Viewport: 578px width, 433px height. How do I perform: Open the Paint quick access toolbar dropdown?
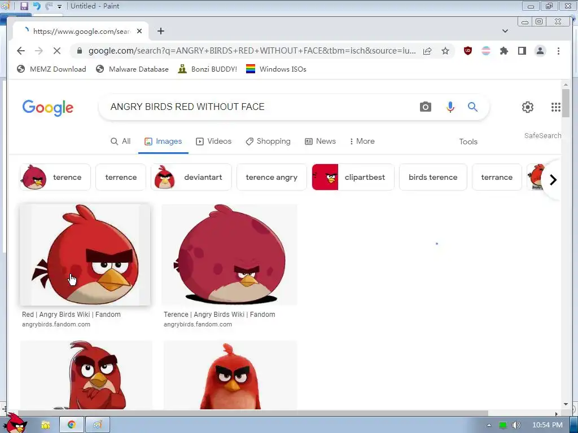pyautogui.click(x=60, y=6)
